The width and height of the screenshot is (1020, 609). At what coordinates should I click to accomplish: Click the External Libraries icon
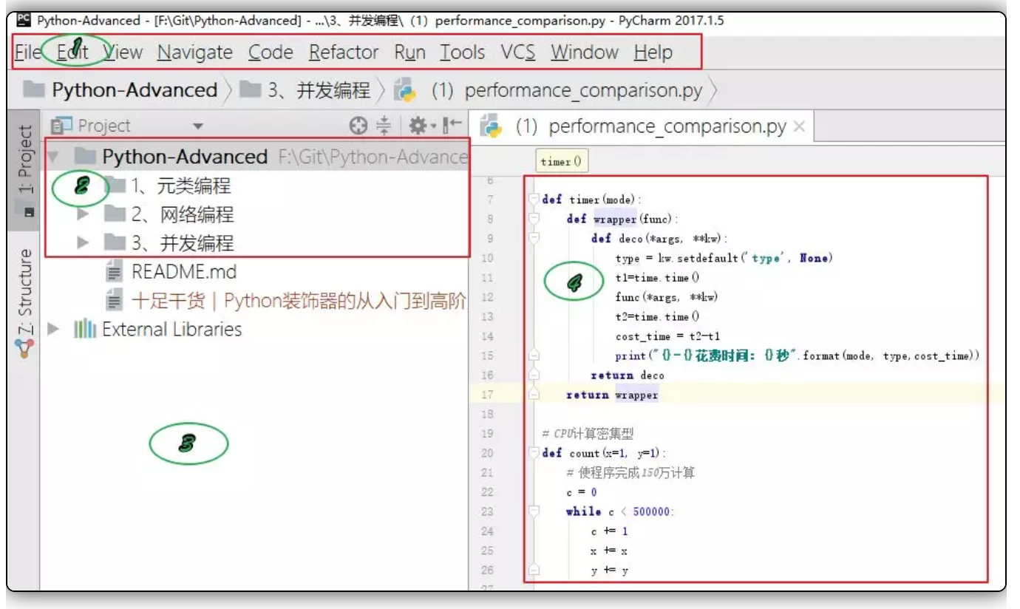[85, 329]
